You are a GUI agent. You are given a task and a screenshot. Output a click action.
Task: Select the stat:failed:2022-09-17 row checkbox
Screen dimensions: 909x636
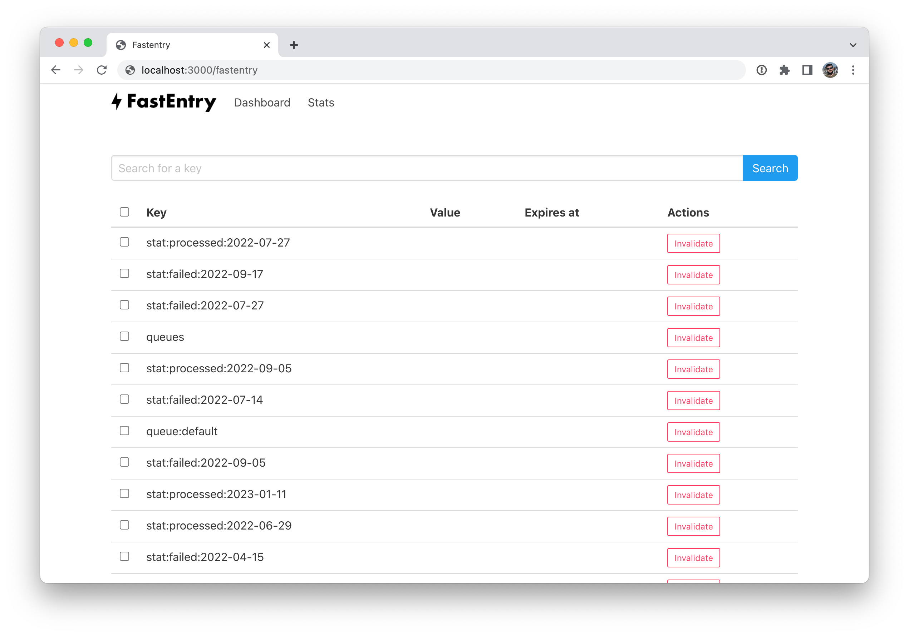click(x=124, y=274)
